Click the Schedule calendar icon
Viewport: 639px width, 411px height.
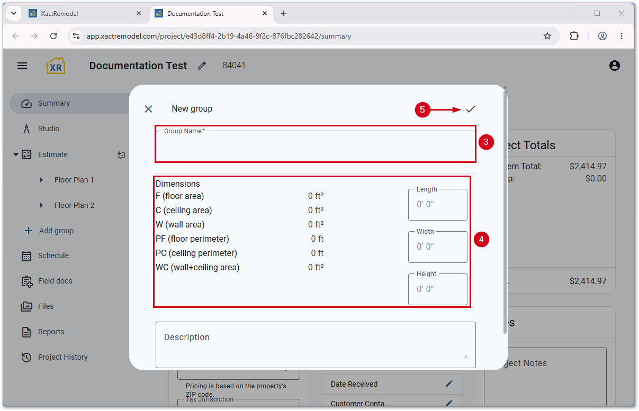point(26,255)
